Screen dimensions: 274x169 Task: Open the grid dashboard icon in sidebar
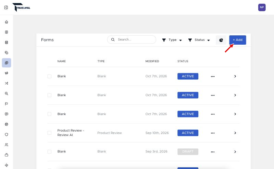pos(7,32)
